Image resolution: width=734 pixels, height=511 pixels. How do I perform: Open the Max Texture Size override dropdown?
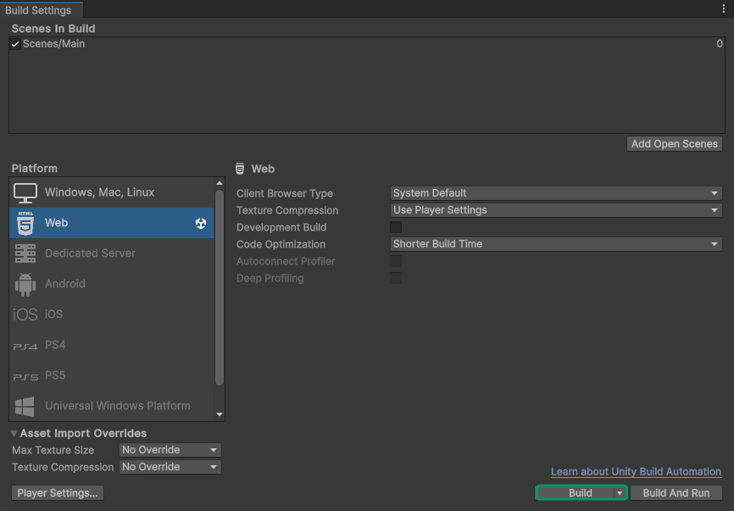(170, 450)
